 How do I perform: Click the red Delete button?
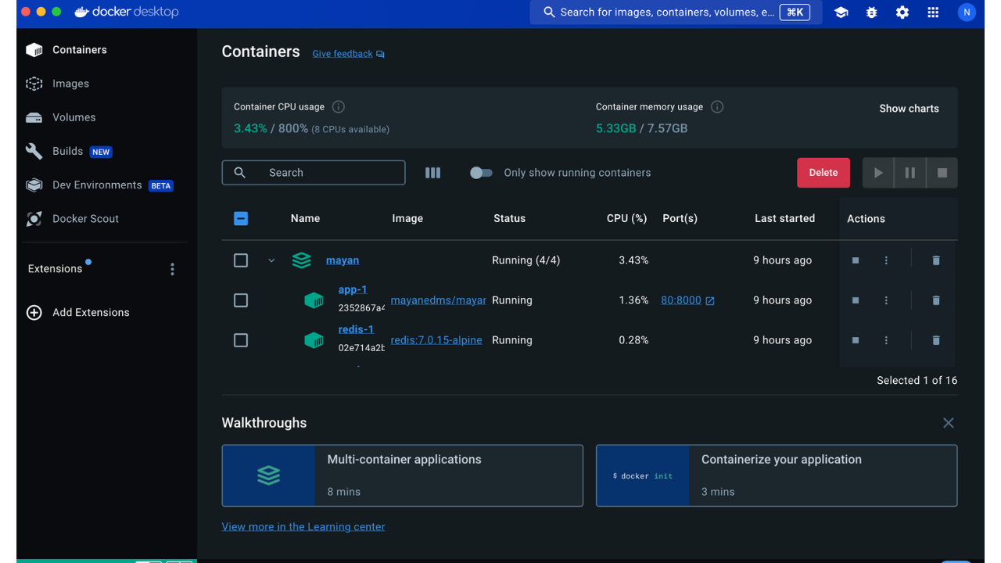point(823,173)
